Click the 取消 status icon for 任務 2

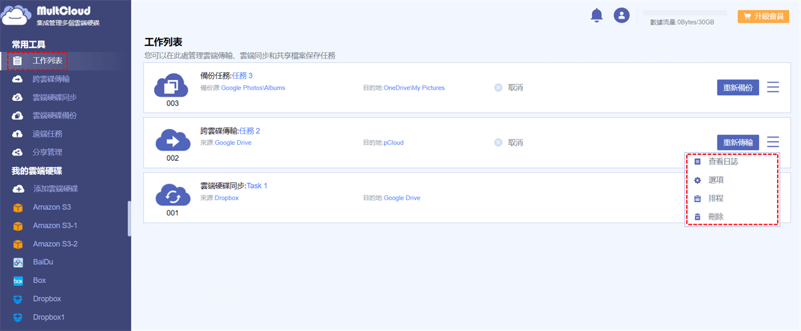[498, 143]
